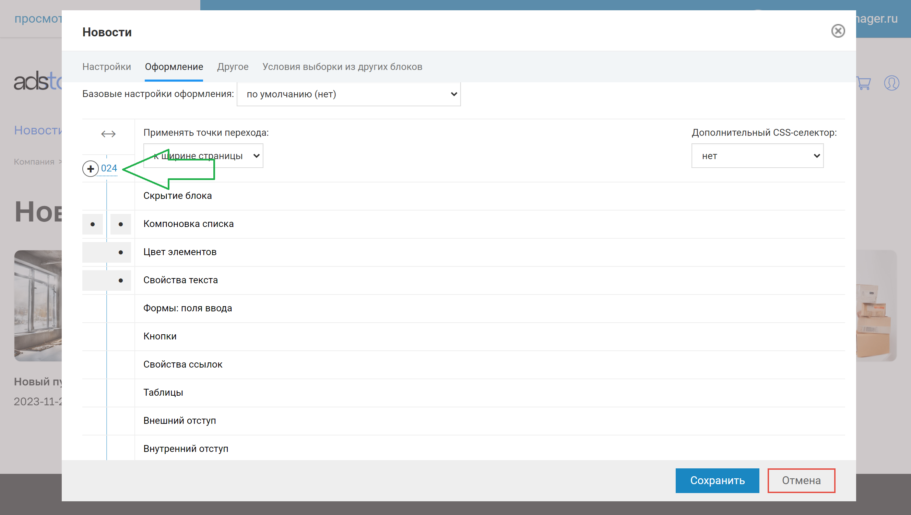The height and width of the screenshot is (515, 911).
Task: Toggle dot cell for Цвет элементов
Action: 121,252
